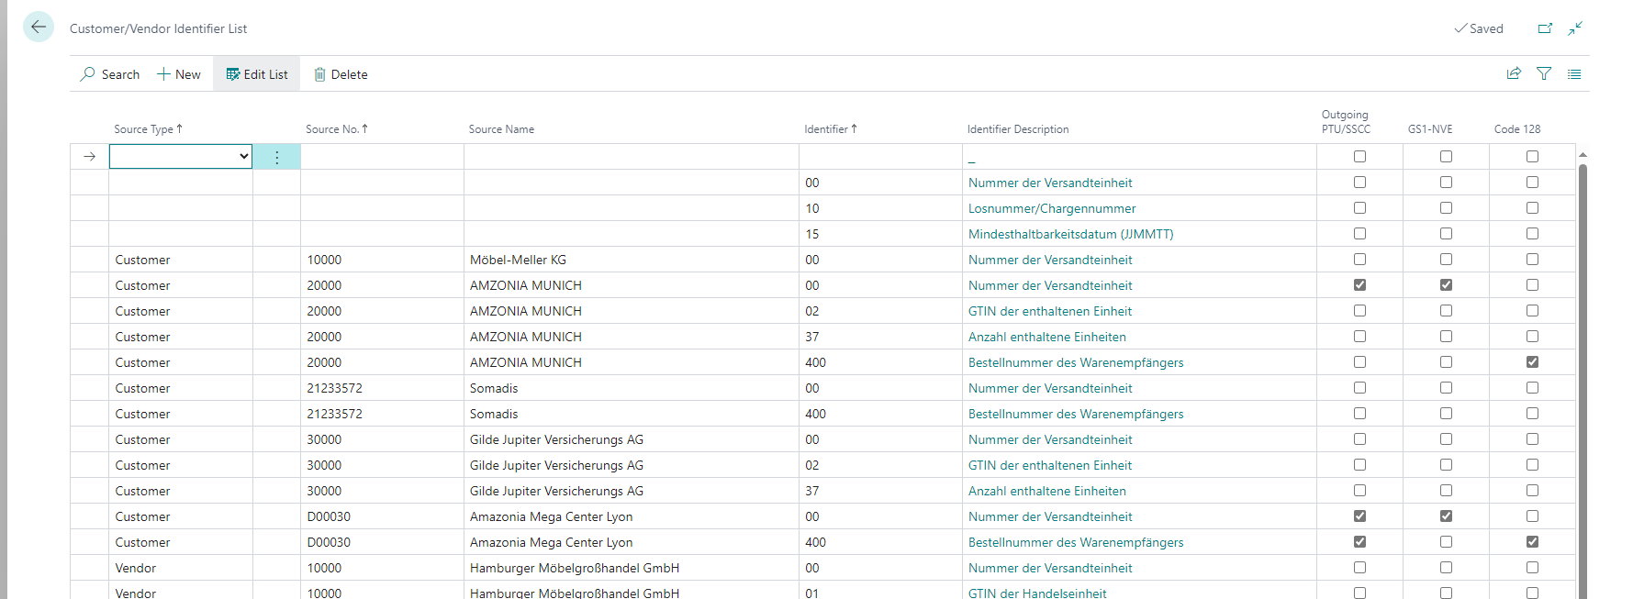The height and width of the screenshot is (599, 1633).
Task: Click the three-dot row options button
Action: tap(276, 157)
